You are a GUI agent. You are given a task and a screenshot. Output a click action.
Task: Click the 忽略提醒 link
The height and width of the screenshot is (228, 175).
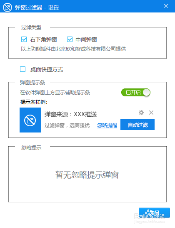tap(107, 125)
